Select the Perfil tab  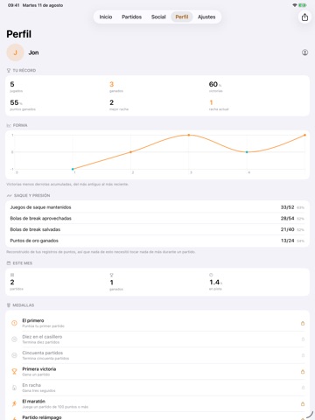pyautogui.click(x=182, y=17)
